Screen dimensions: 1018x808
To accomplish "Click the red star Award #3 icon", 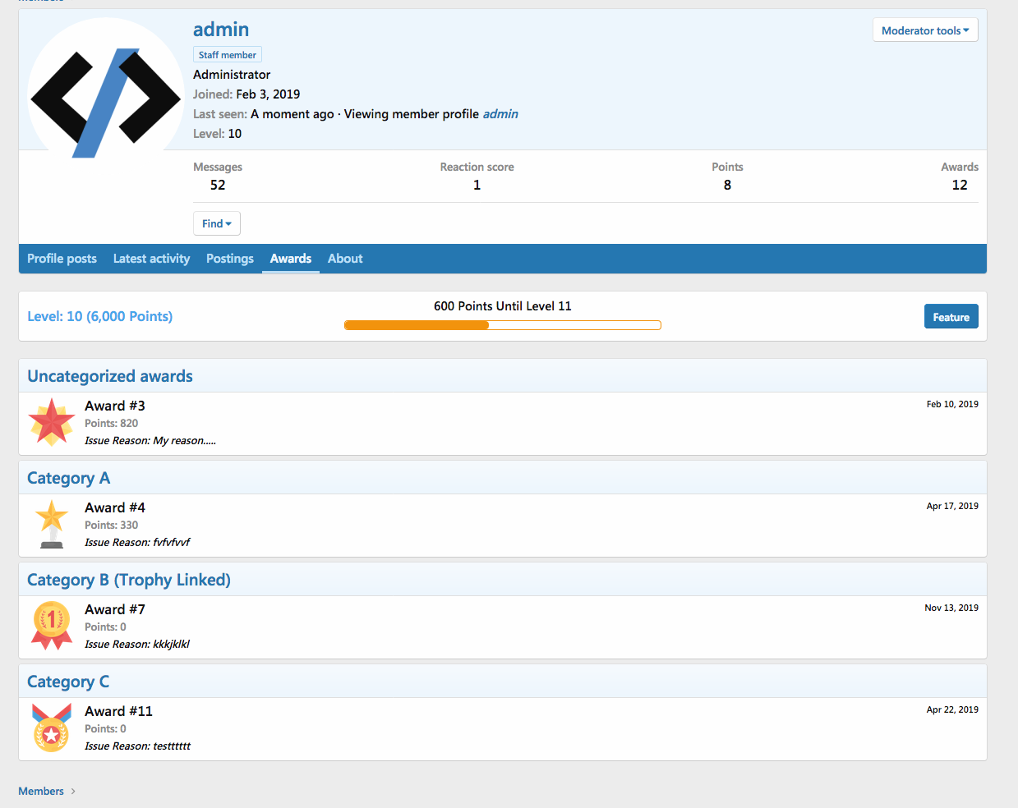I will (52, 423).
